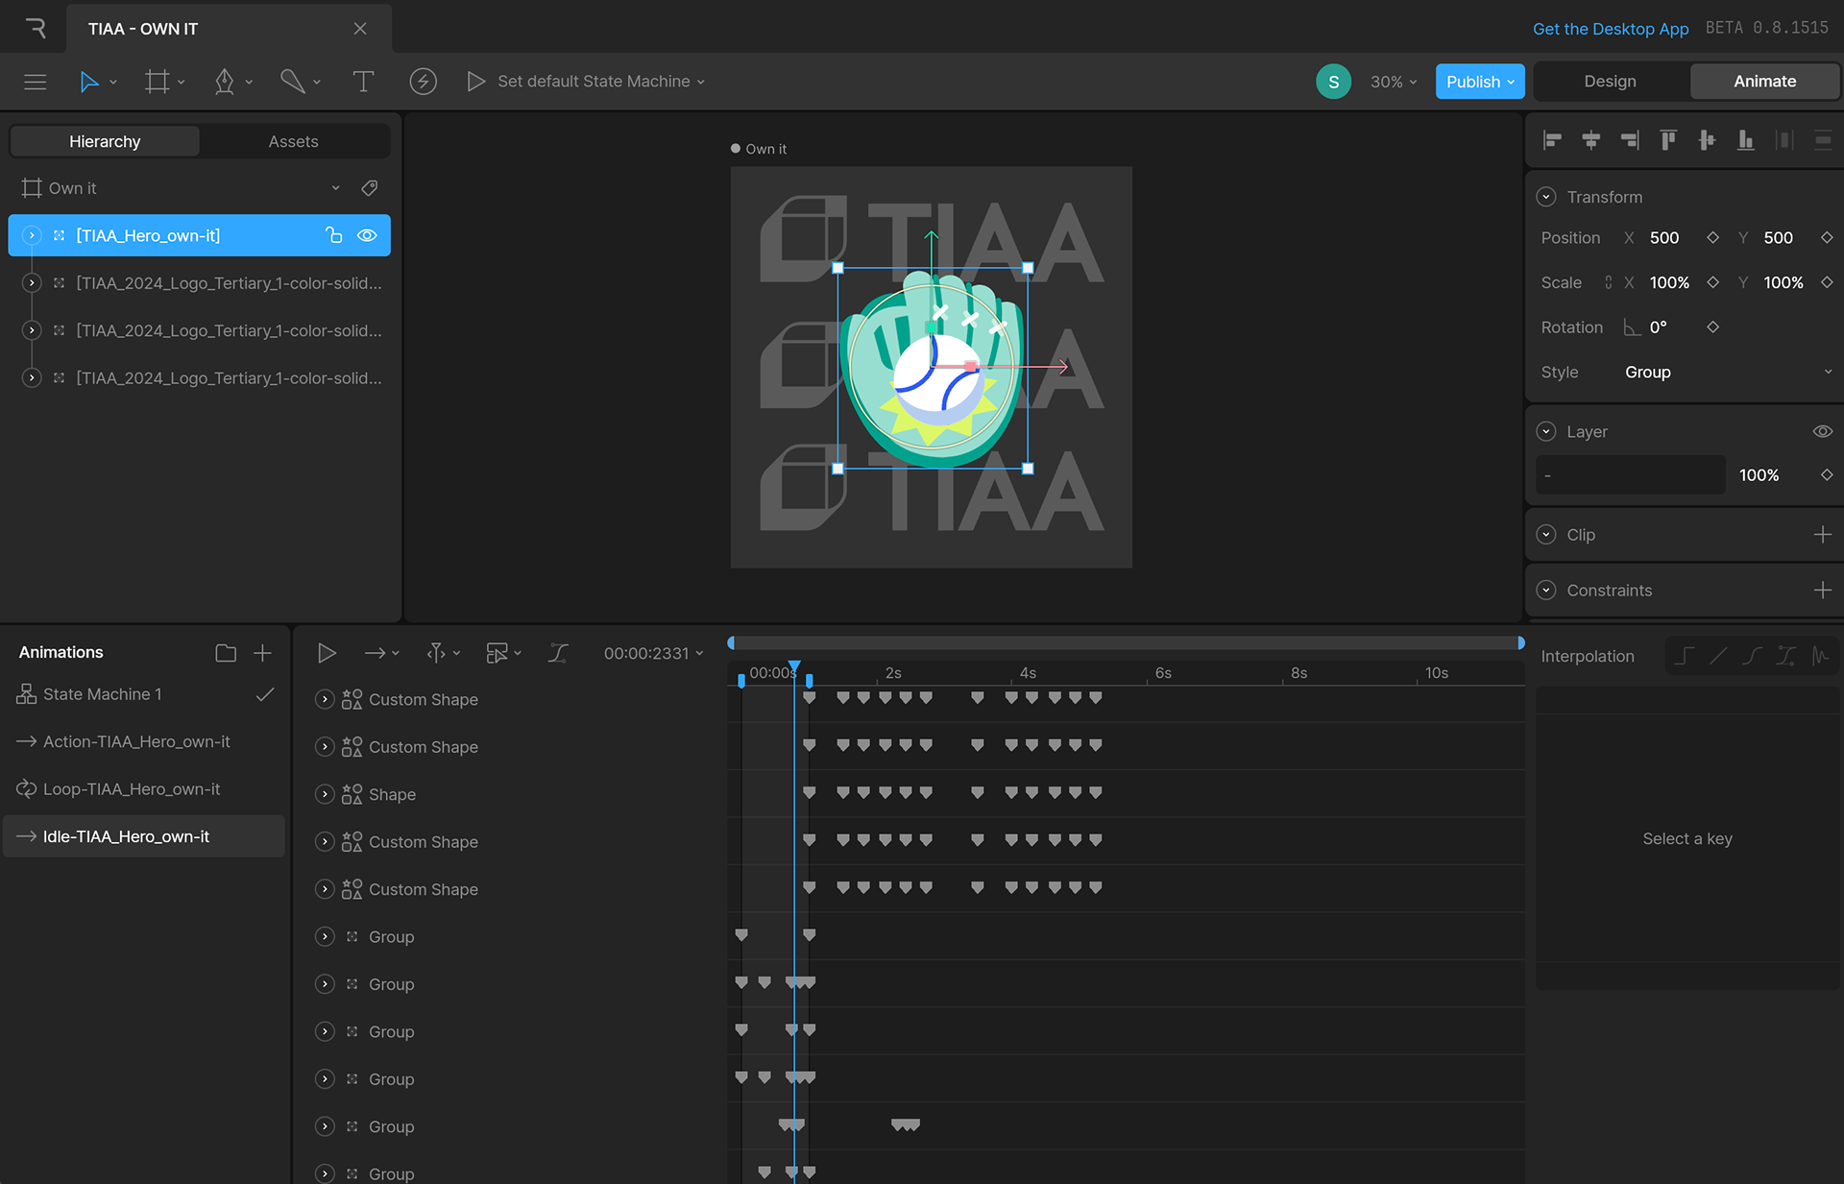Select the Text tool
The width and height of the screenshot is (1844, 1184).
point(363,82)
